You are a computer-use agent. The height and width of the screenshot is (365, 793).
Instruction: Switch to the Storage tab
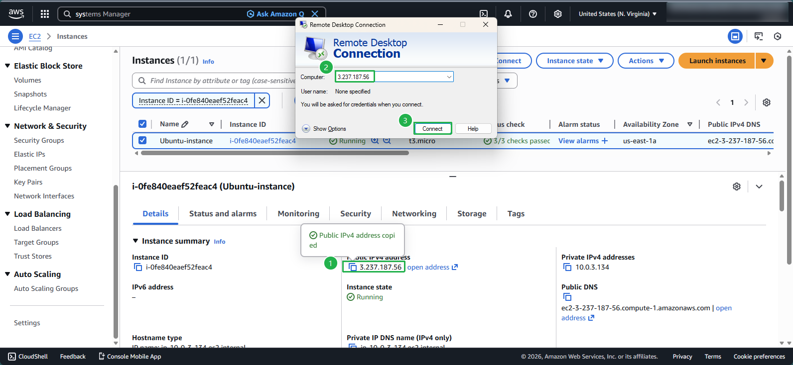(x=472, y=214)
